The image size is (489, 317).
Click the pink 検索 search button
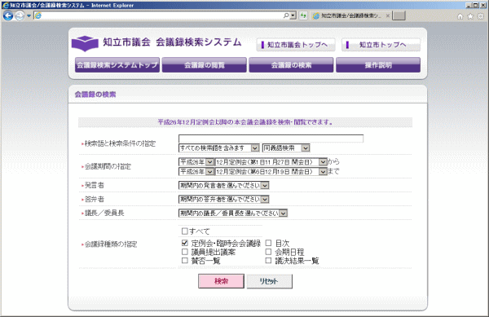tap(221, 281)
